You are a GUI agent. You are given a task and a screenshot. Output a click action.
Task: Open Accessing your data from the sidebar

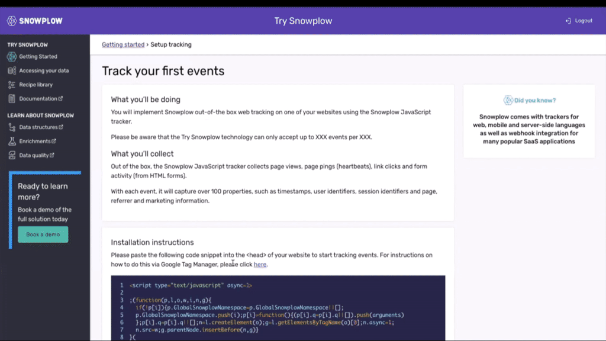[12, 70]
